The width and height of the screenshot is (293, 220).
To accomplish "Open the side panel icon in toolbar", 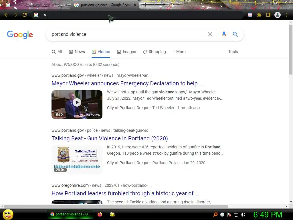I will [x=268, y=15].
